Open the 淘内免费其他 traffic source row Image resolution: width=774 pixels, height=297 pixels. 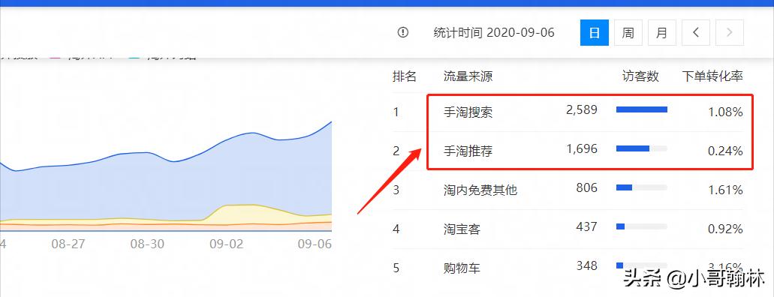(568, 190)
